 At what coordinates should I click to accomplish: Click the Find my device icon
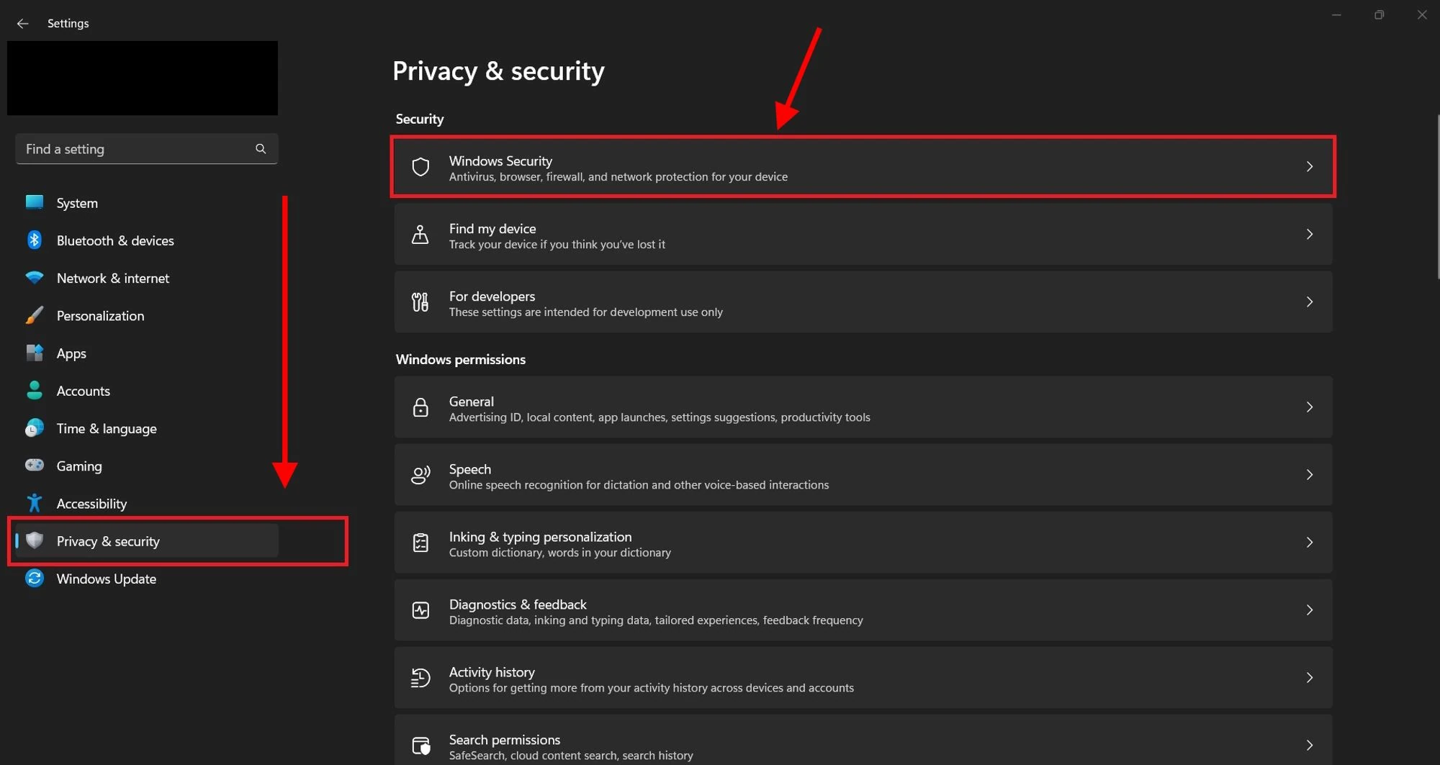420,235
